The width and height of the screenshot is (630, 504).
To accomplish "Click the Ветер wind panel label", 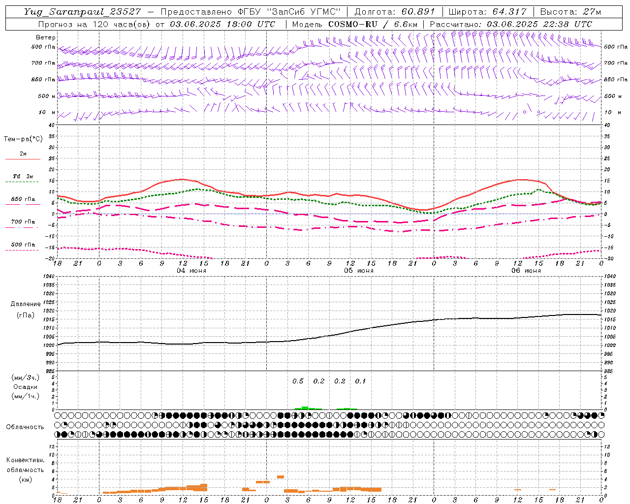I will [x=46, y=37].
